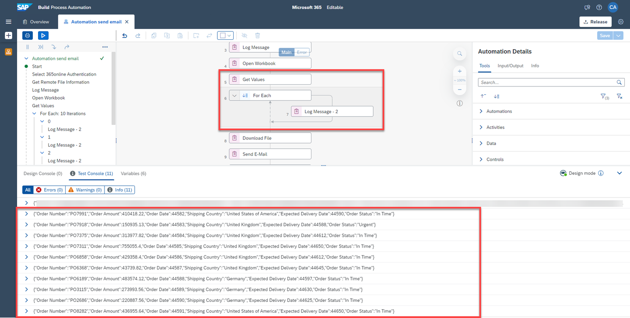Open the Variables (6) tab
The height and width of the screenshot is (318, 630).
[x=133, y=173]
